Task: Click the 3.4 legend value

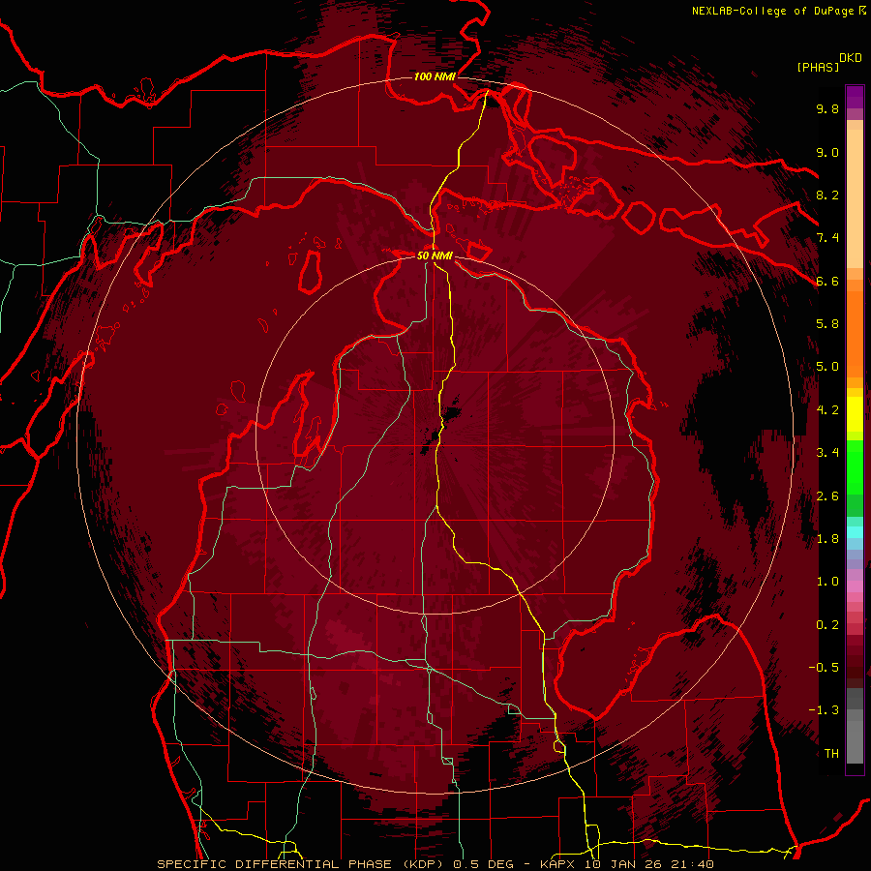Action: [x=827, y=453]
